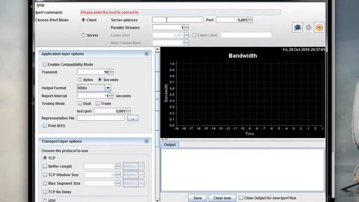Click the Transmit value field

pyautogui.click(x=93, y=72)
